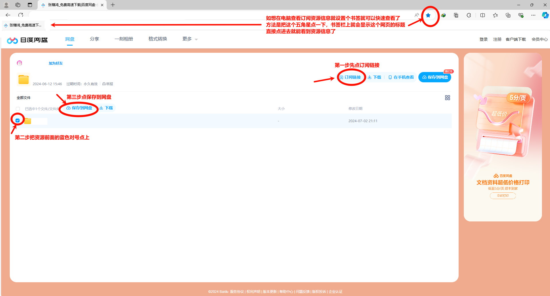Click the 2024-07-02 21:11 date cell
This screenshot has height=296, width=550.
coord(363,121)
